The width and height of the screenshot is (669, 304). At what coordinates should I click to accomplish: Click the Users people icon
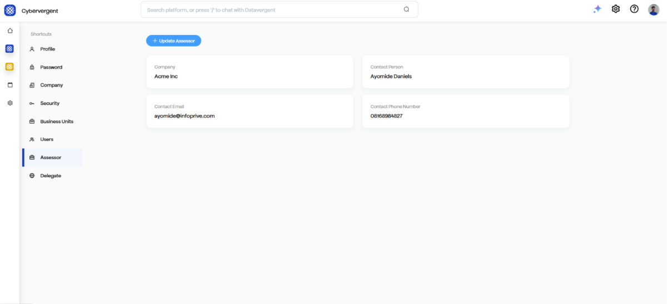coord(32,139)
